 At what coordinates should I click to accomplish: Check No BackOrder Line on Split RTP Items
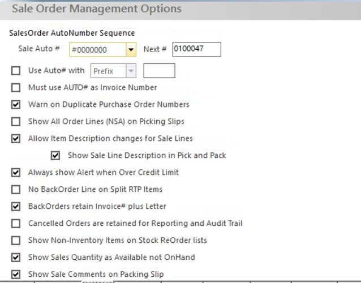point(16,190)
